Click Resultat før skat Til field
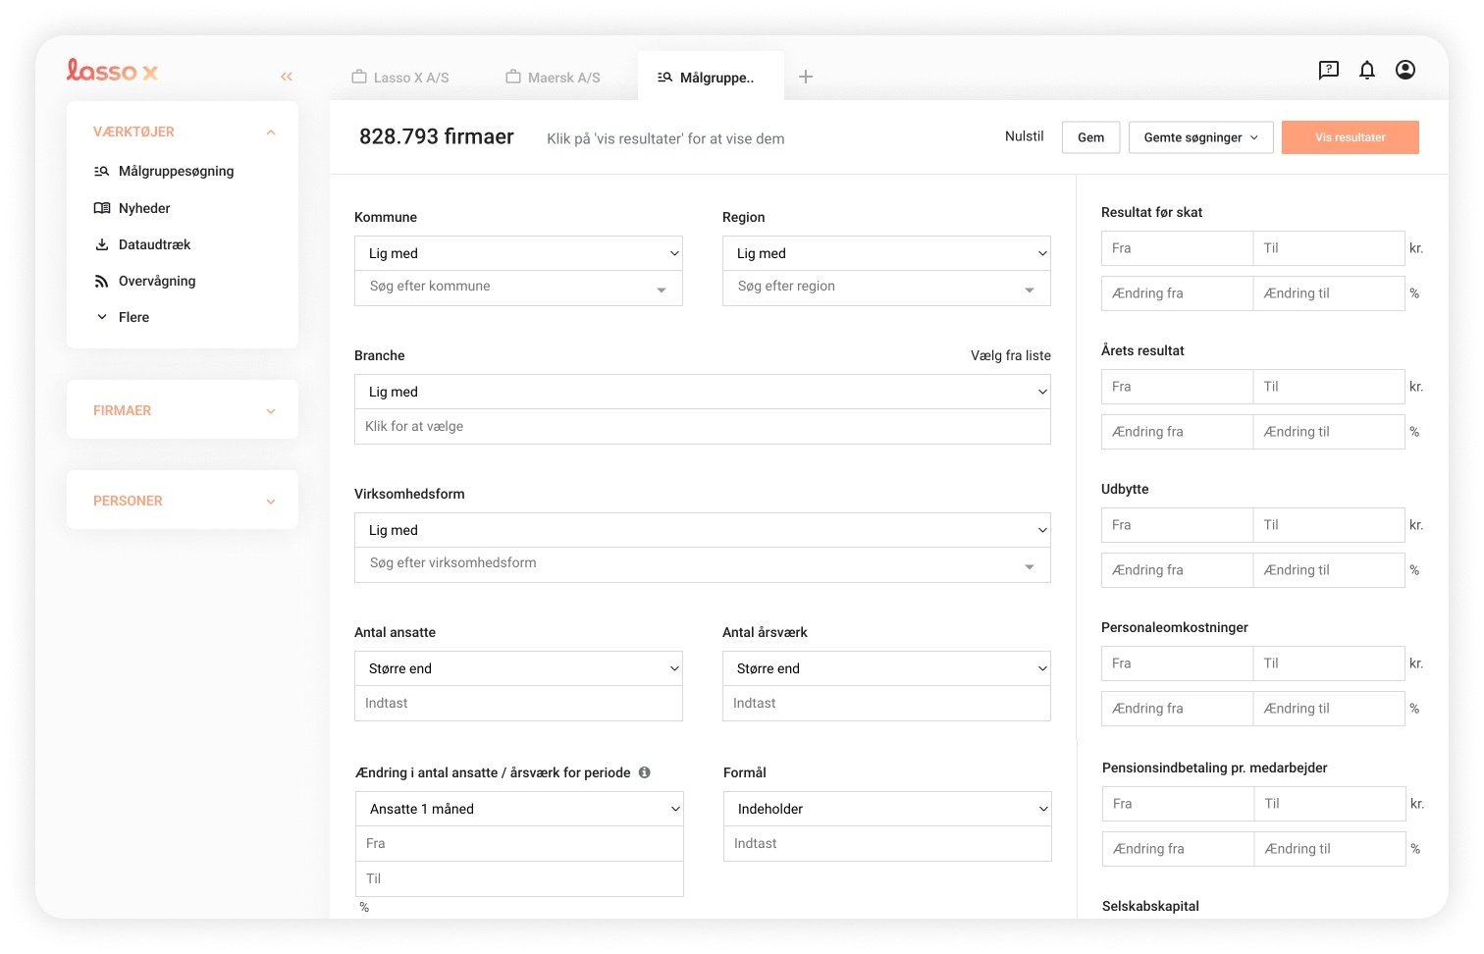This screenshot has height=954, width=1484. tap(1329, 248)
